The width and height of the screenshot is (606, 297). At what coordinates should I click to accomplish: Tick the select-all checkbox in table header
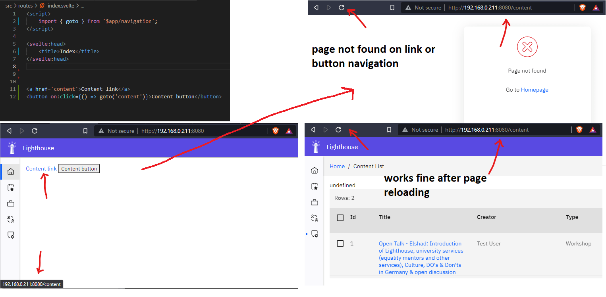pos(340,217)
